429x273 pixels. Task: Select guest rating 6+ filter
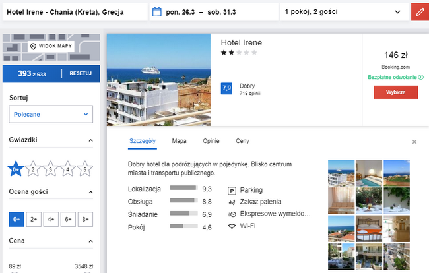[x=68, y=219]
